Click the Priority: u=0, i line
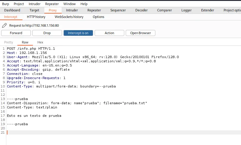Screen dimensions: 241x145 (x=24, y=82)
